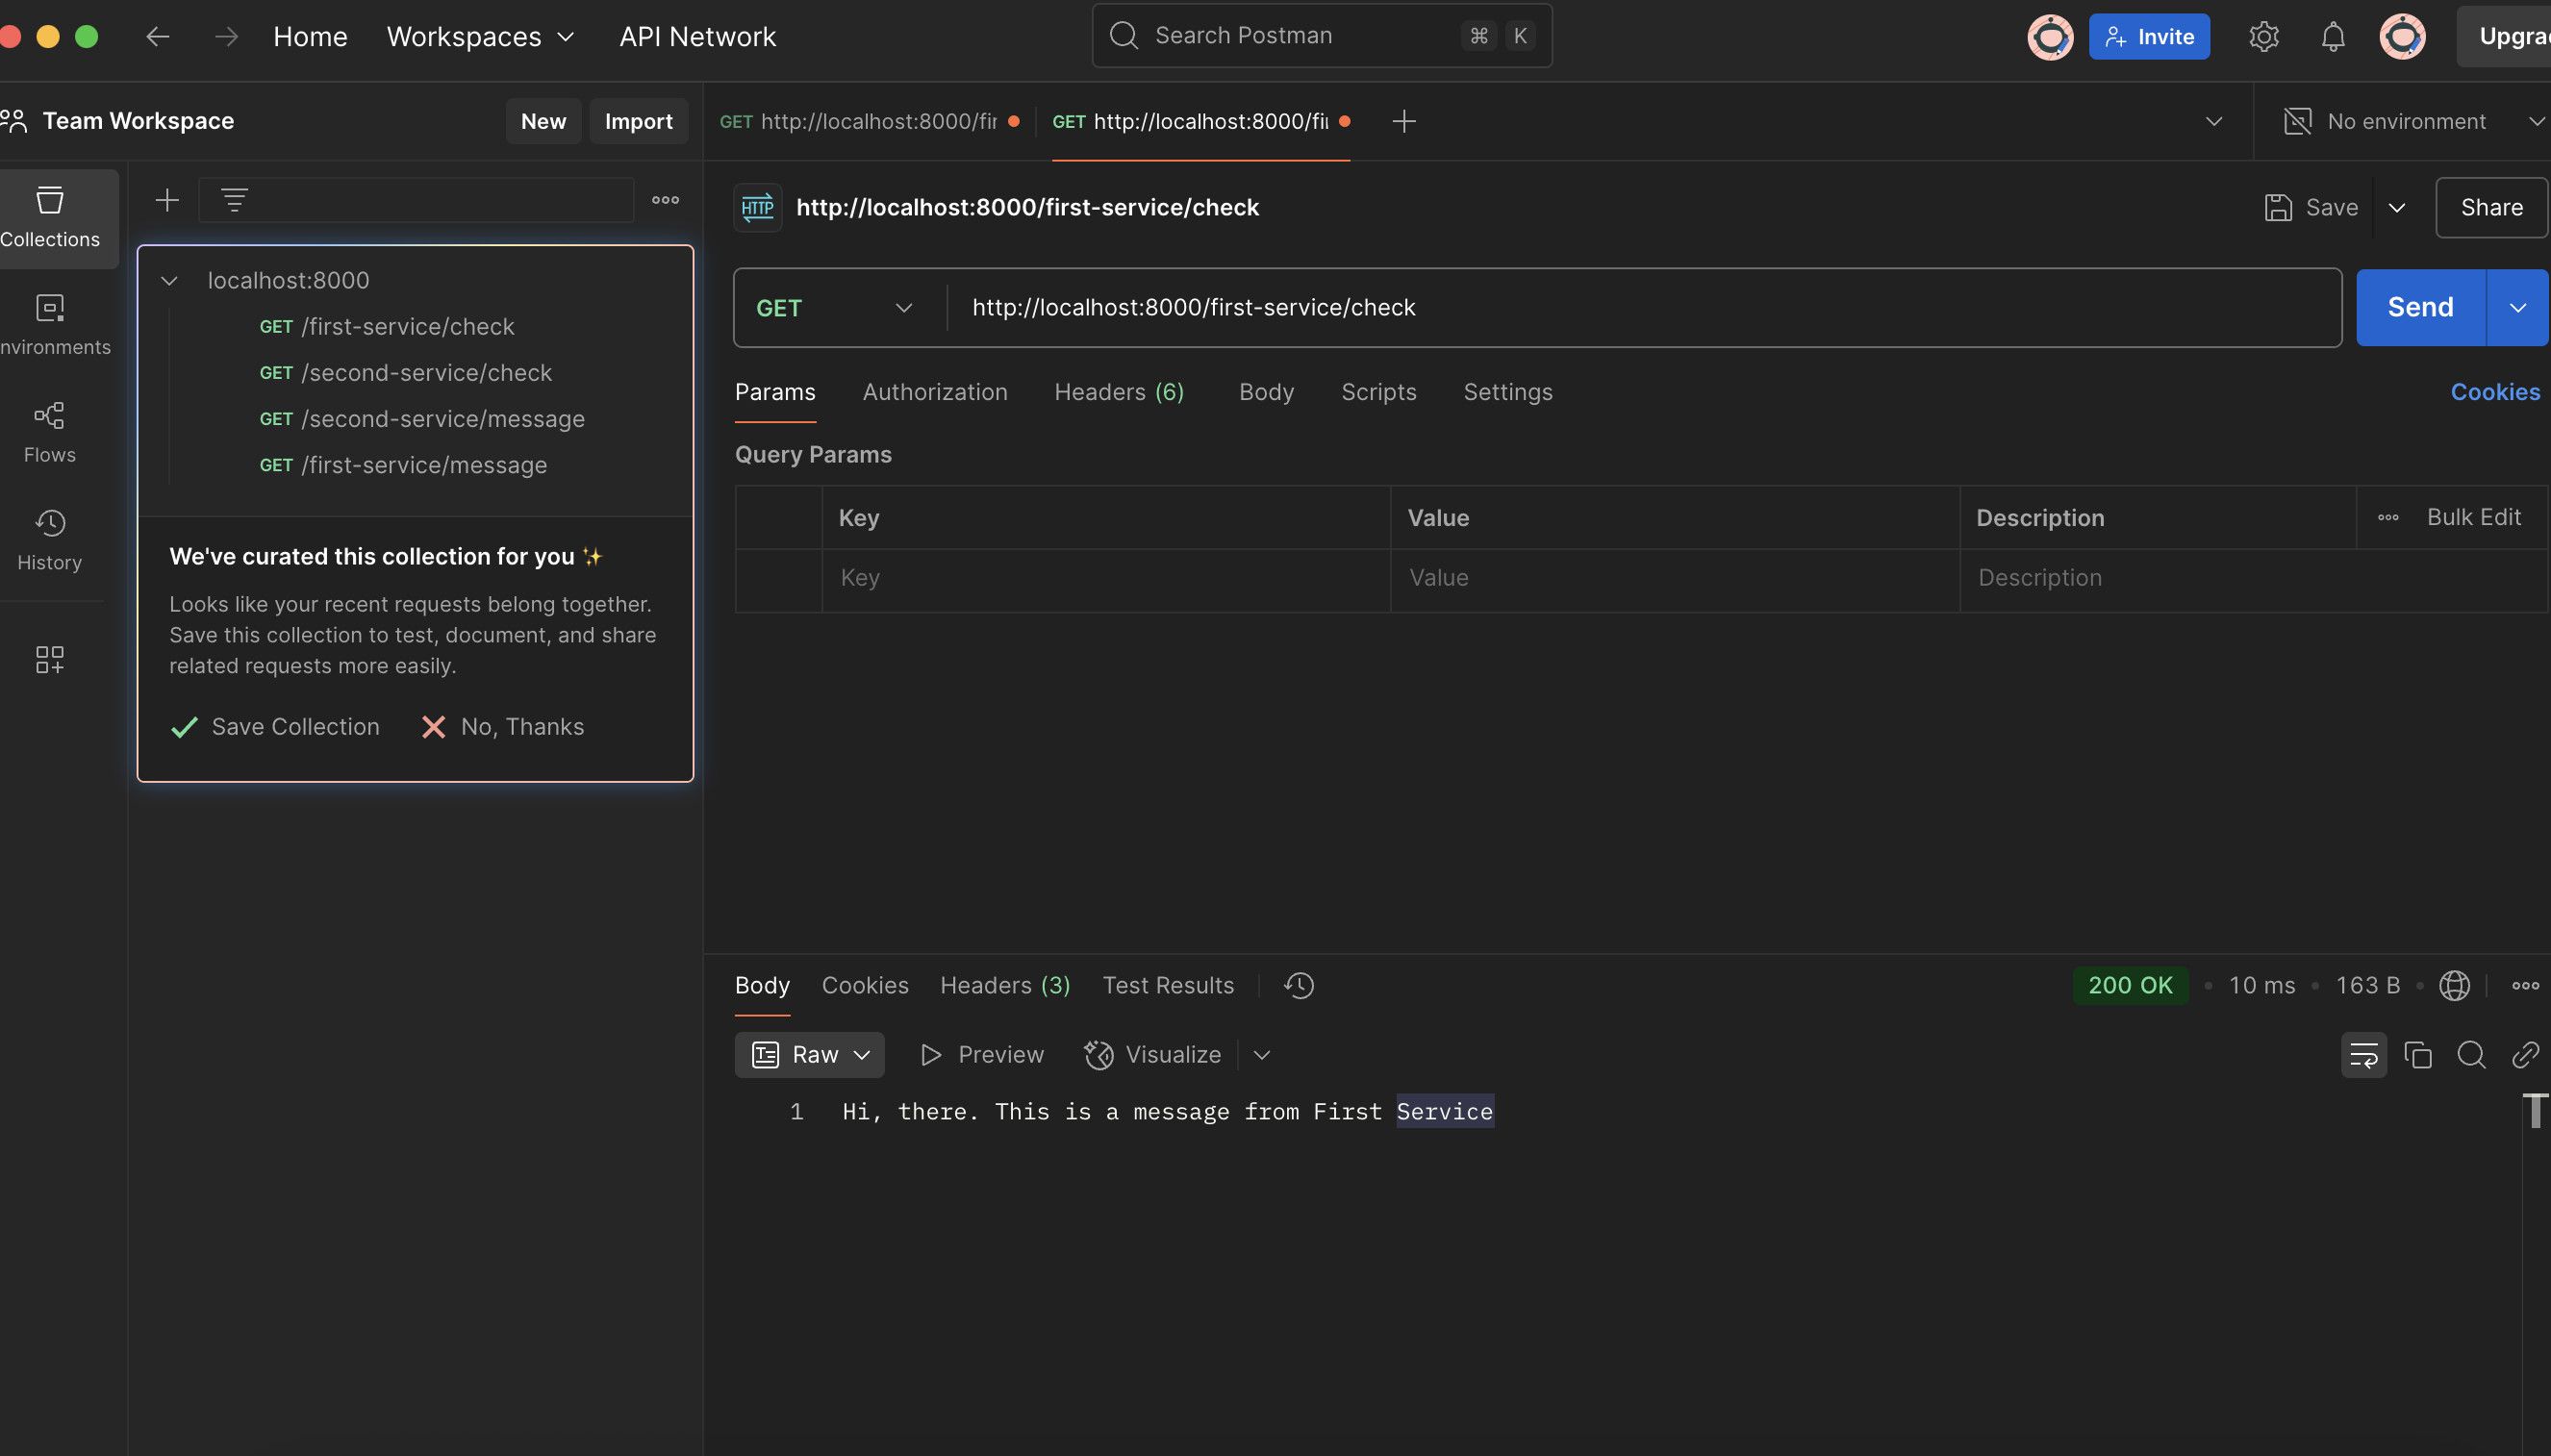Open the Collections sidebar panel
Viewport: 2551px width, 1456px height.
click(50, 217)
